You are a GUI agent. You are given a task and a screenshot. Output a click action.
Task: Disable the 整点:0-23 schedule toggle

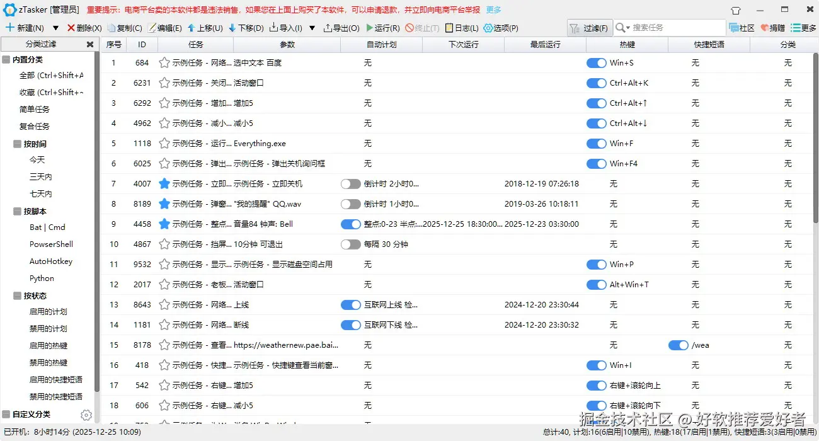pyautogui.click(x=351, y=224)
